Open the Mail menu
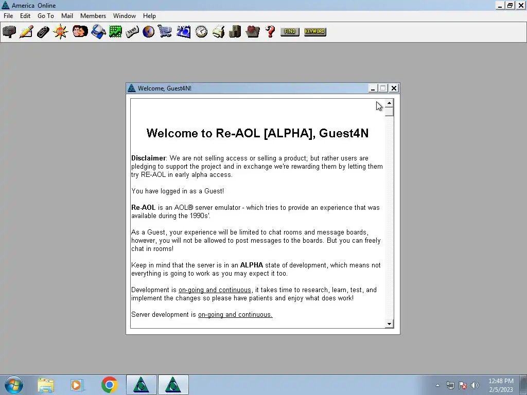Viewport: 527px width, 395px height. tap(67, 16)
